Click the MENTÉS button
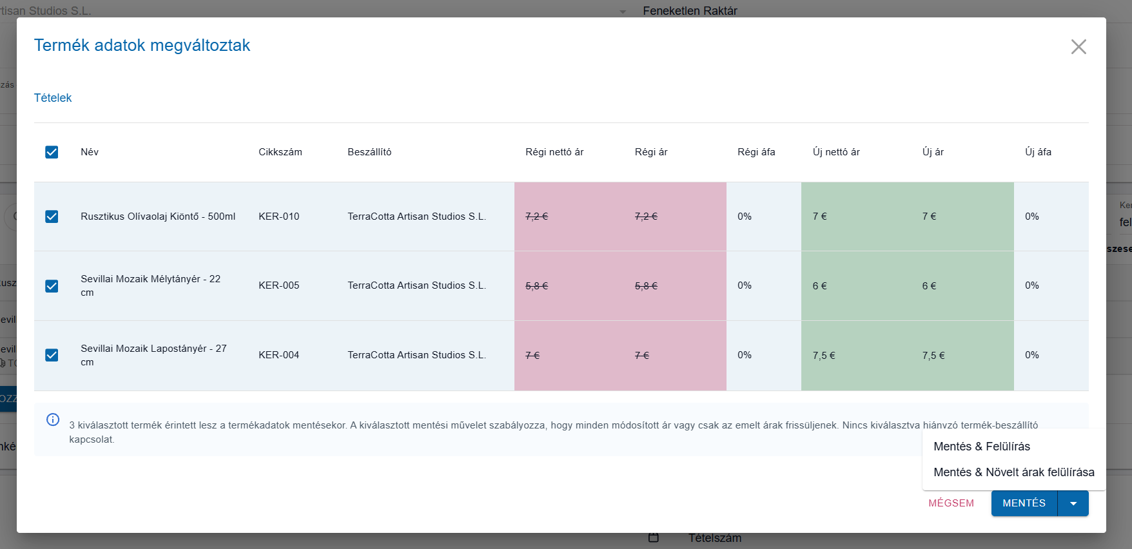 pyautogui.click(x=1024, y=503)
